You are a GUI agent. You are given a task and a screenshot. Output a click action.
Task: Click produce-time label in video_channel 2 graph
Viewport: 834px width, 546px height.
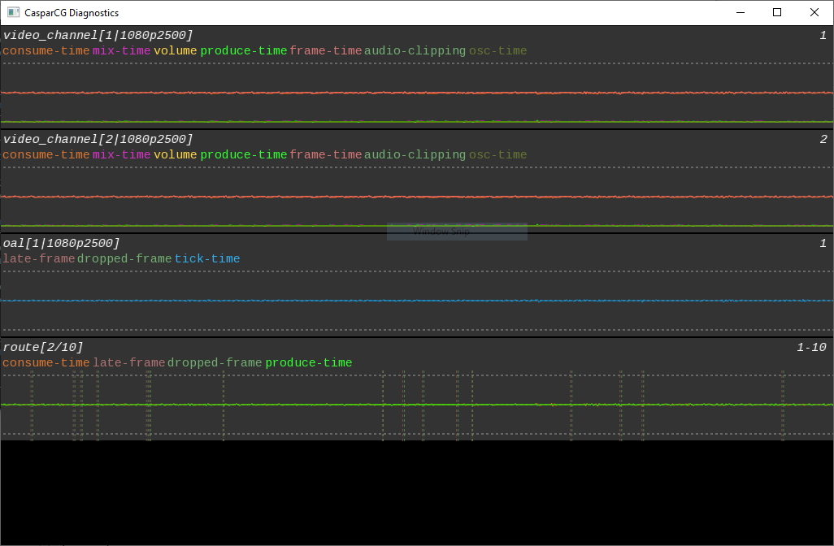pyautogui.click(x=244, y=154)
